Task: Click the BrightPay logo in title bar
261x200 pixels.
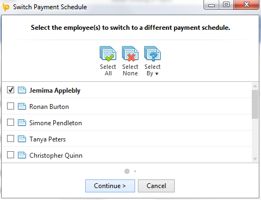Action: point(6,7)
